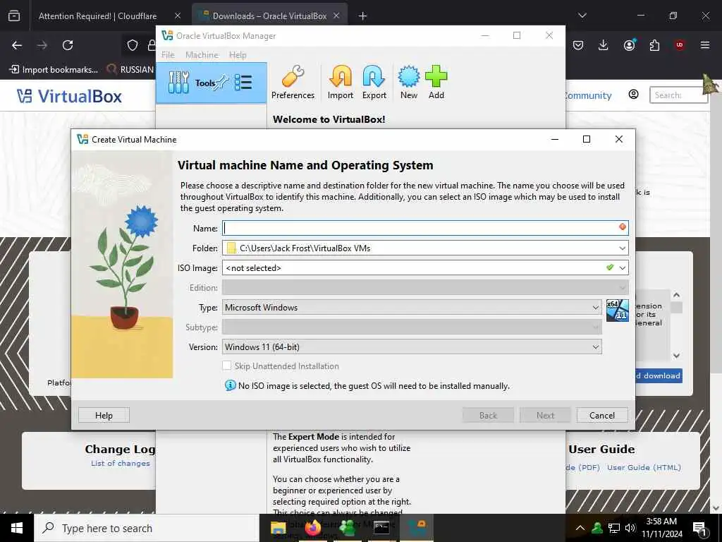
Task: Open the Machine menu in VirtualBox Manager
Action: (202, 55)
